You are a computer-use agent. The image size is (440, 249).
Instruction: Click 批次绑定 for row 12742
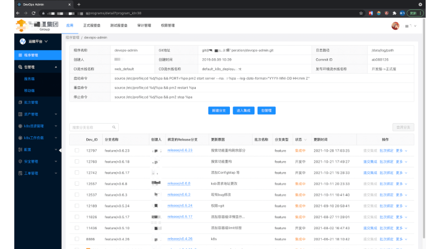pyautogui.click(x=387, y=173)
